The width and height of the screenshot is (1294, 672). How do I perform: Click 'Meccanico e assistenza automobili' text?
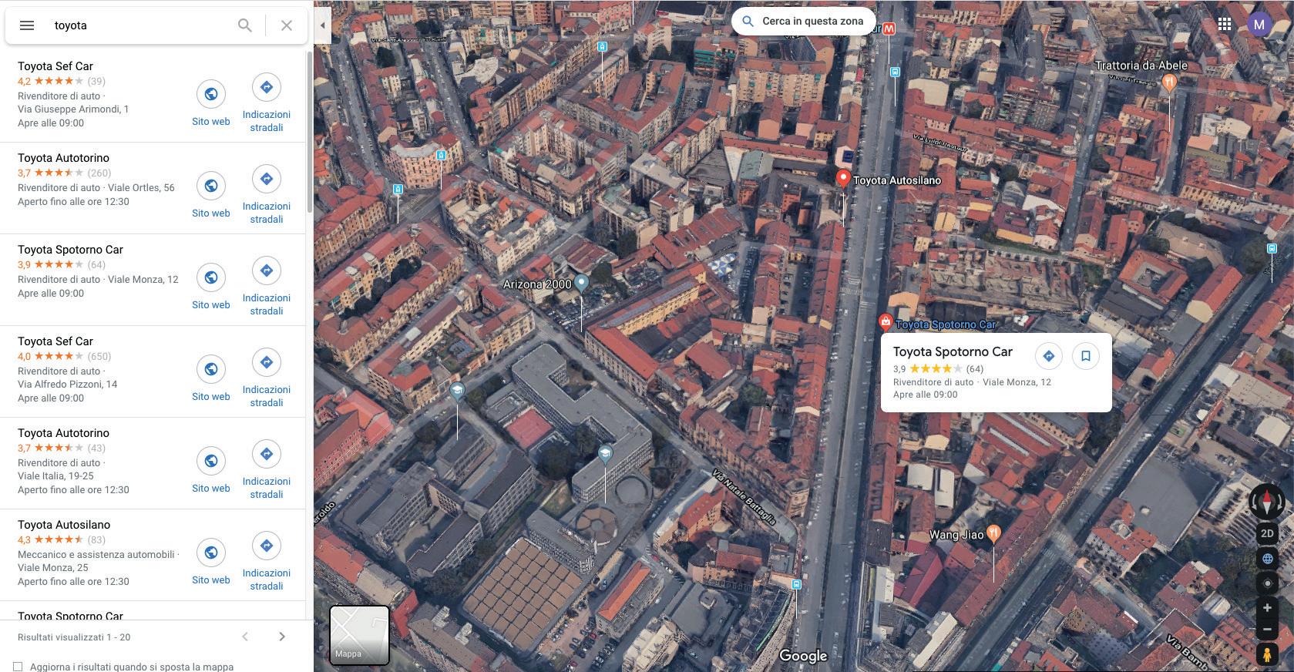pyautogui.click(x=96, y=555)
